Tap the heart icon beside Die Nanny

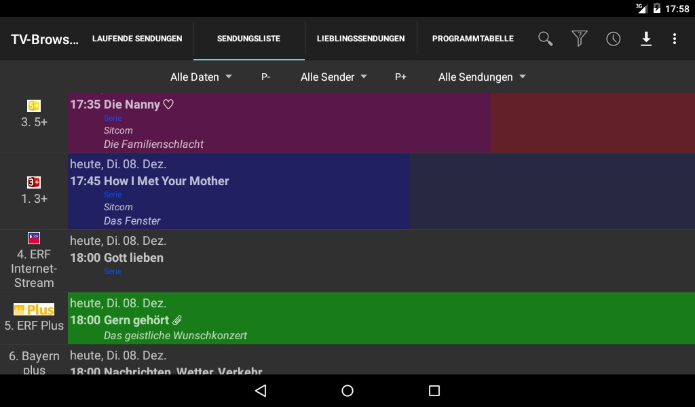[x=168, y=104]
